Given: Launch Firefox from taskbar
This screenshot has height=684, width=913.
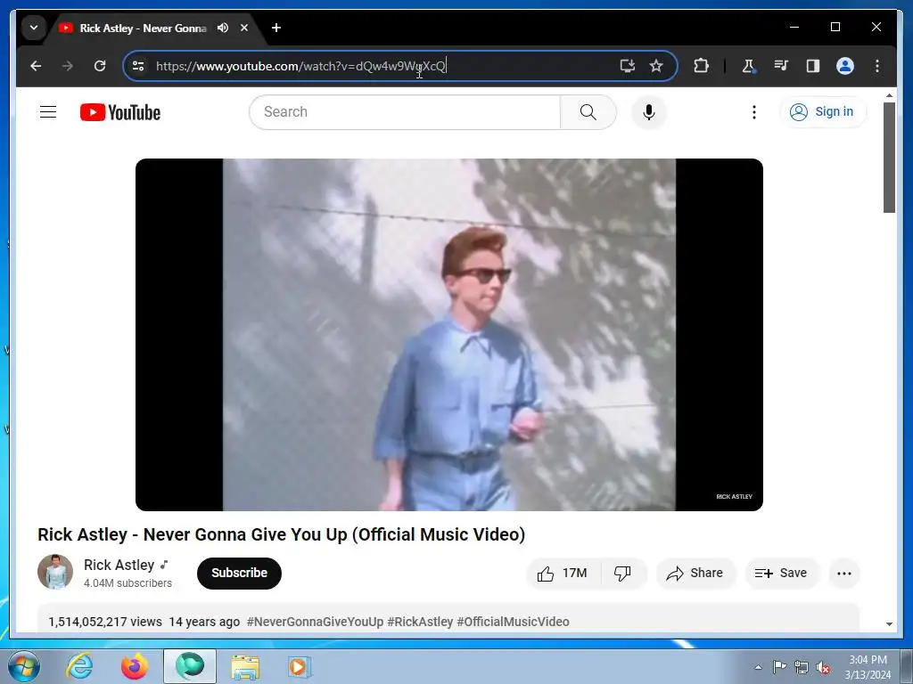Looking at the screenshot, I should pos(134,666).
